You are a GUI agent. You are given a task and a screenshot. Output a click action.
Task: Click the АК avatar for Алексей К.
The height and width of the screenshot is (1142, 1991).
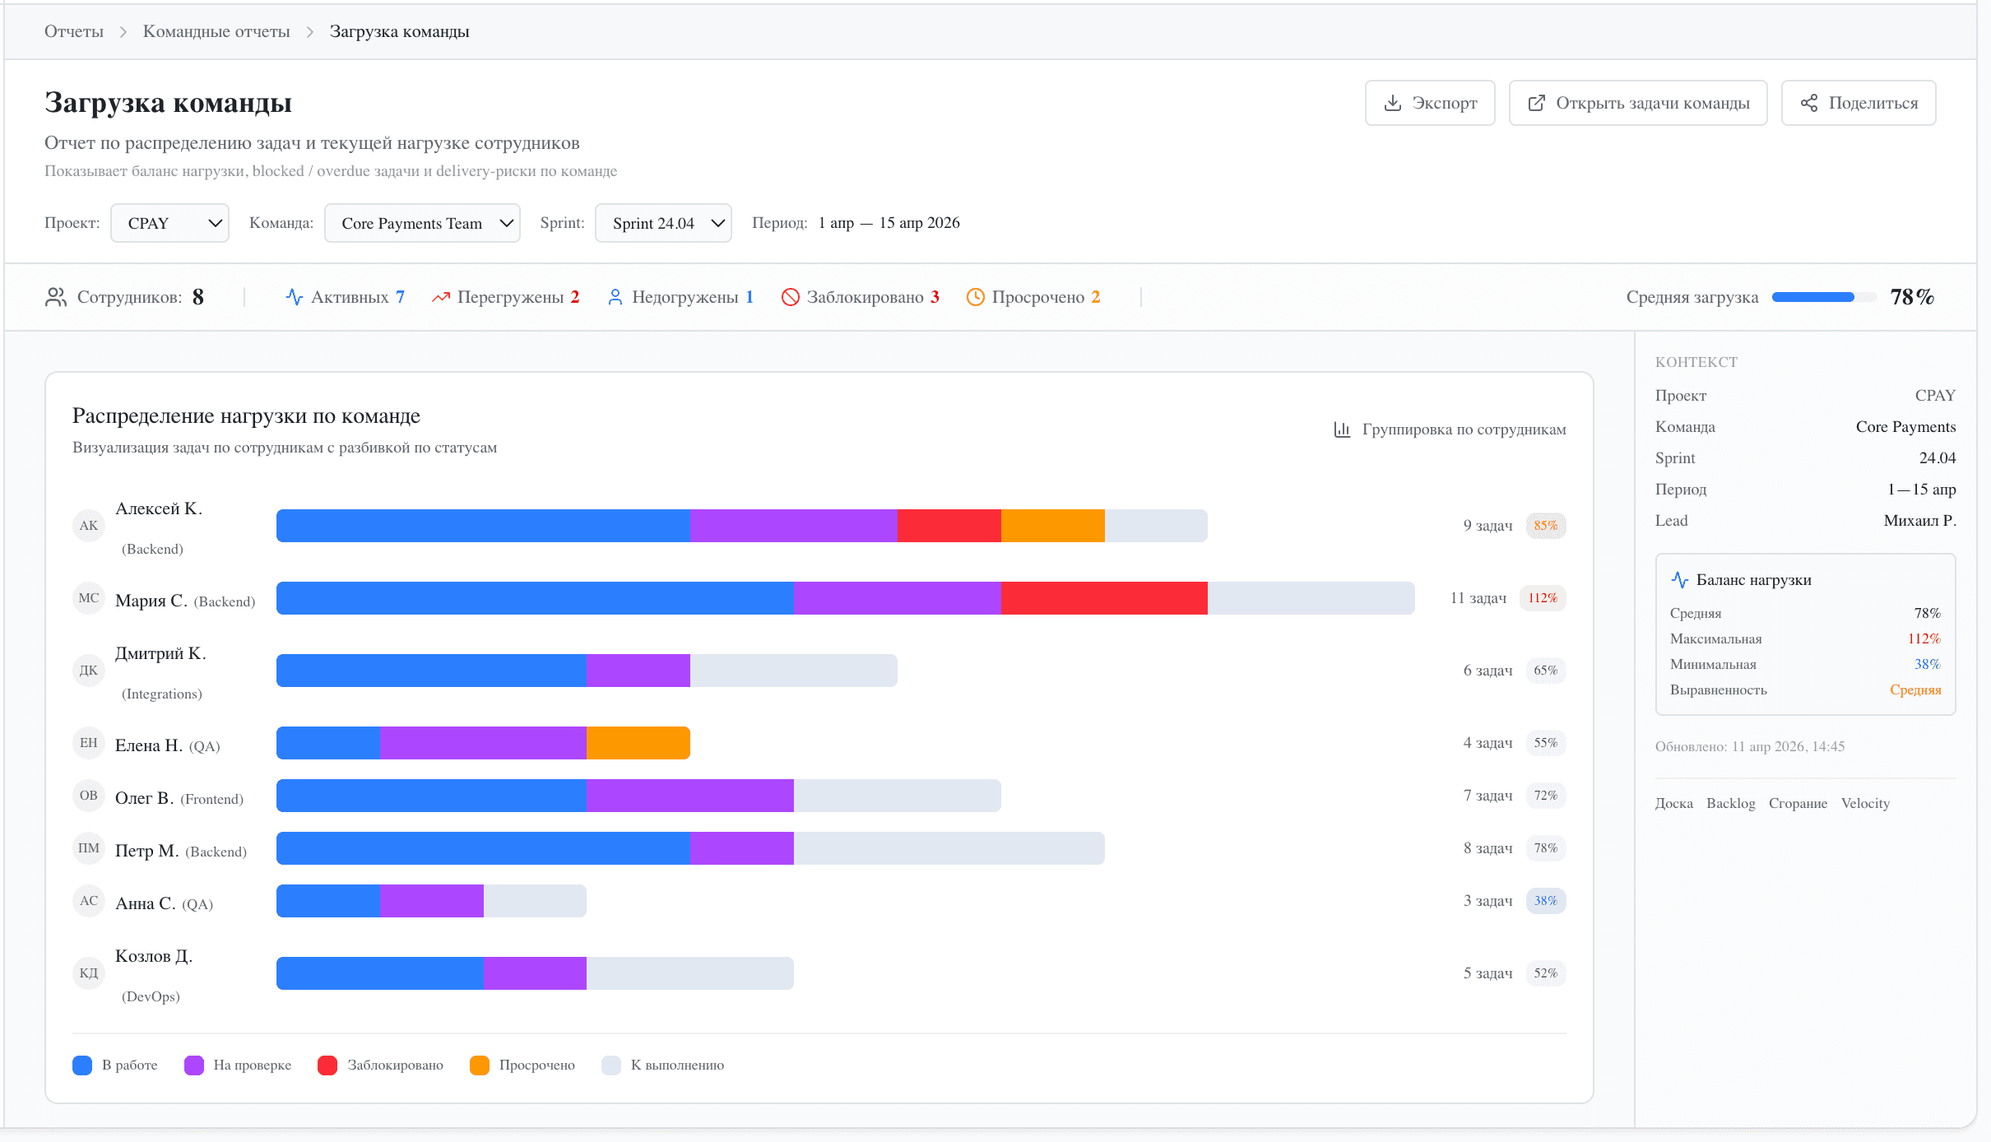89,526
